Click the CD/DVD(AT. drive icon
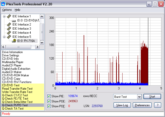This screenshot has height=117, width=165. (x=14, y=21)
